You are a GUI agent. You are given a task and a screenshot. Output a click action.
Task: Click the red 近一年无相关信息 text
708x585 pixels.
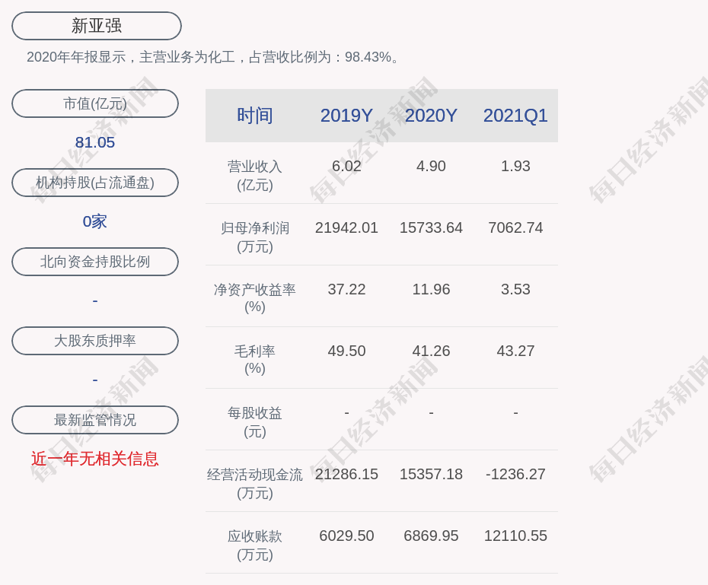(95, 459)
